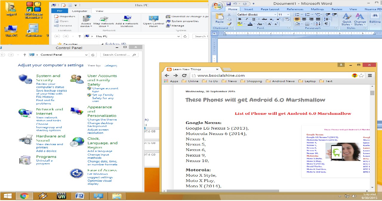Click Show/Hide paragraph marks icon
This screenshot has height=201, width=382.
tap(326, 24)
